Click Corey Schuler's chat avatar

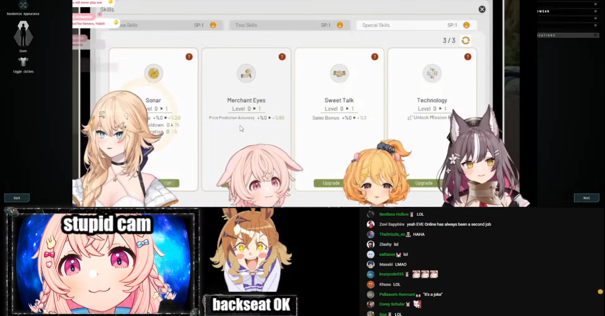pos(371,304)
